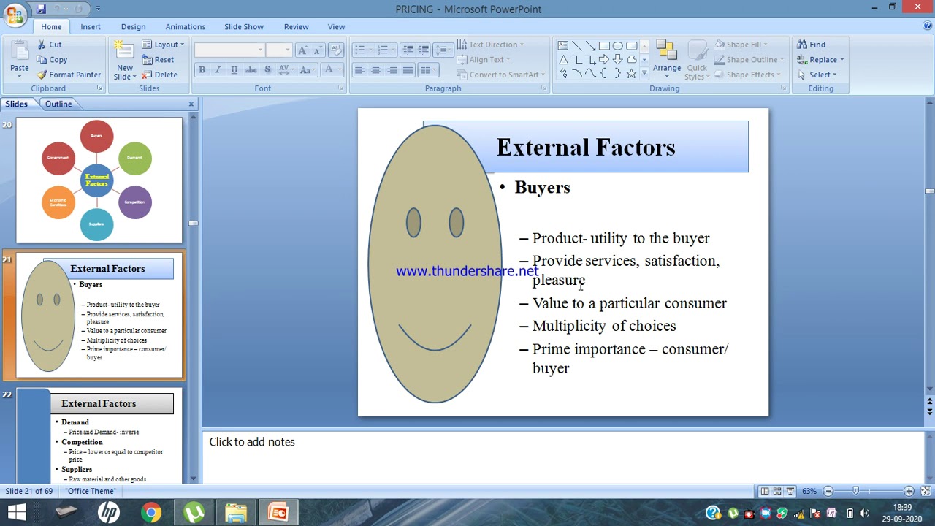Activate the Format Painter
Viewport: 935px width, 526px height.
coord(69,75)
